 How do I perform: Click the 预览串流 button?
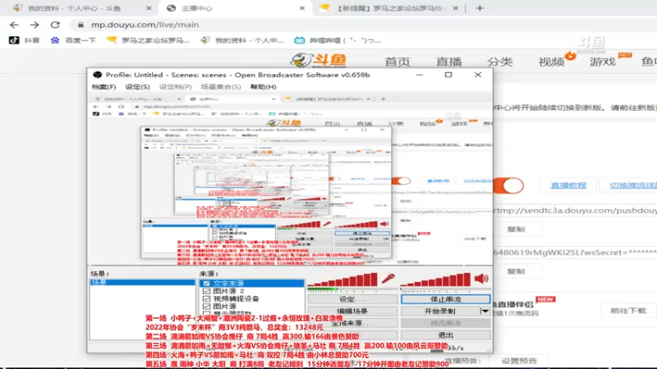[445, 323]
